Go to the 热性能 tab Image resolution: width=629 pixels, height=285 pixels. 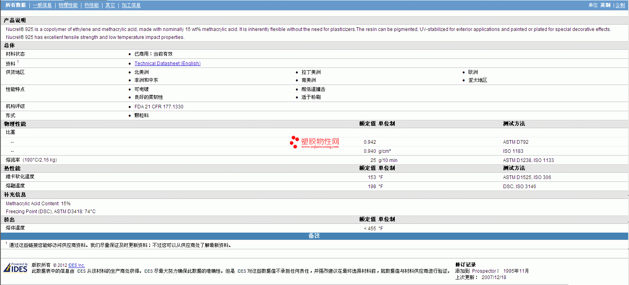click(x=92, y=5)
